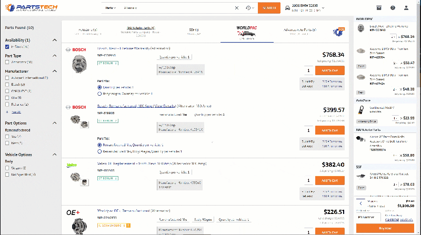The height and width of the screenshot is (235, 421).
Task: Check the Reliance manufacturer filter
Action: (x=7, y=105)
